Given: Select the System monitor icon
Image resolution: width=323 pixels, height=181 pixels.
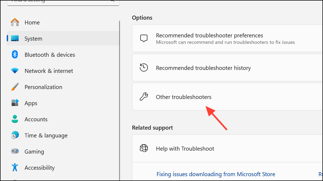Looking at the screenshot, I should click(x=15, y=38).
